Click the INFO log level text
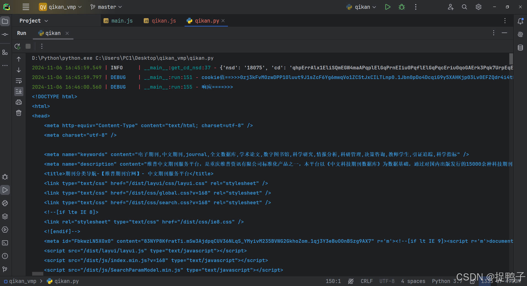The image size is (527, 286). coord(117,68)
